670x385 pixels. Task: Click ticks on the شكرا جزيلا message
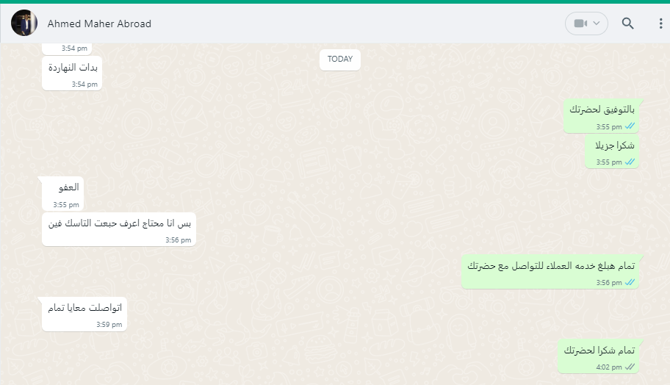coord(630,162)
